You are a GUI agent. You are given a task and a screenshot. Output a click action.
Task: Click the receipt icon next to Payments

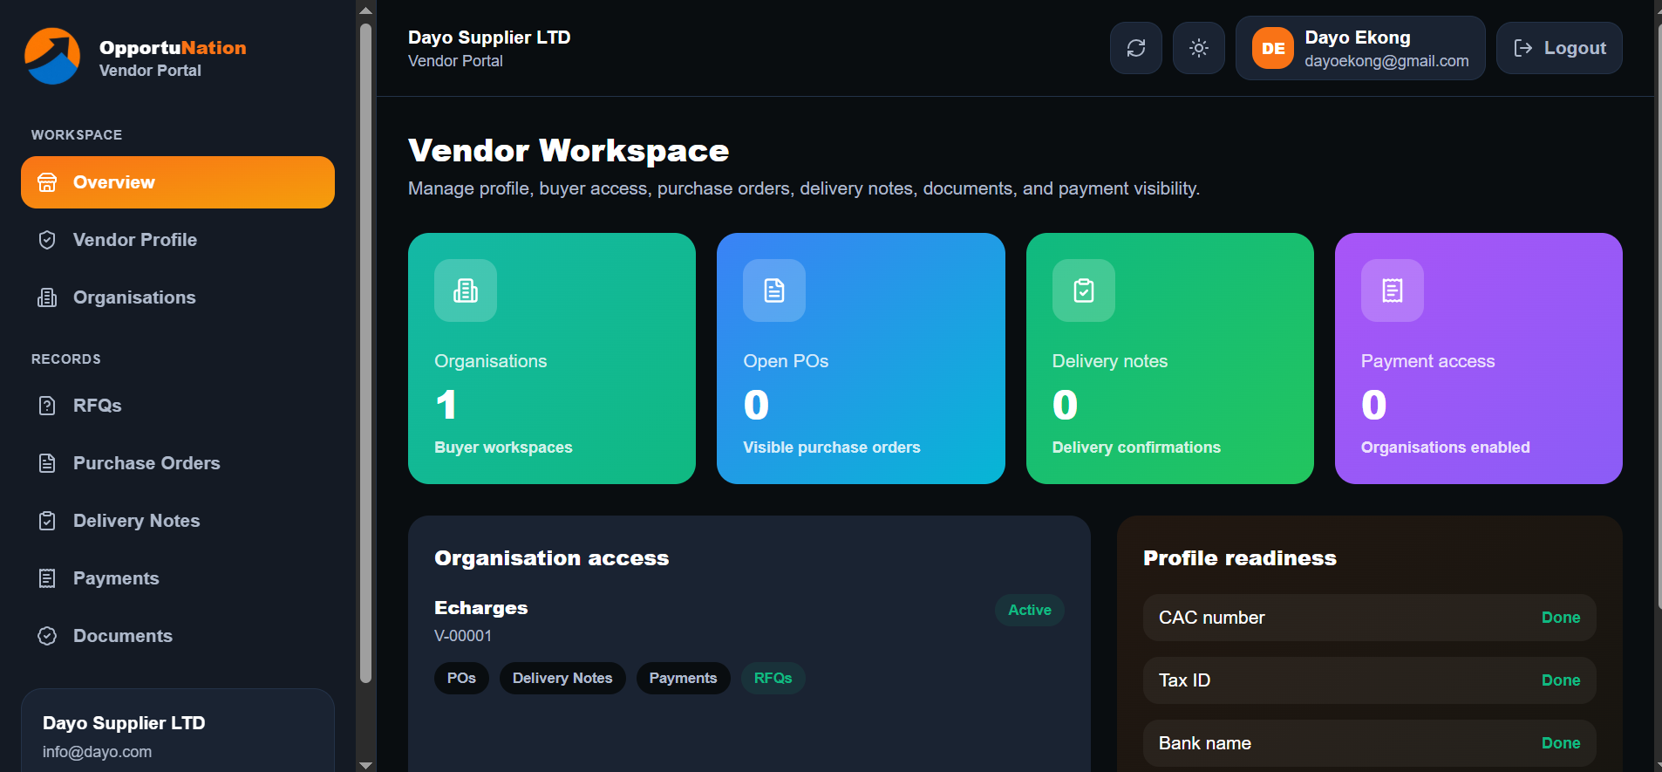point(47,578)
